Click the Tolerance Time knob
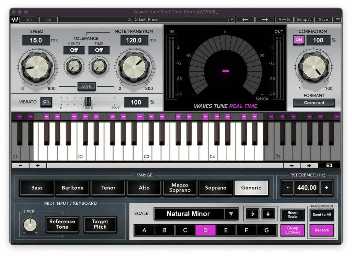Image resolution: width=352 pixels, height=256 pixels. (99, 66)
